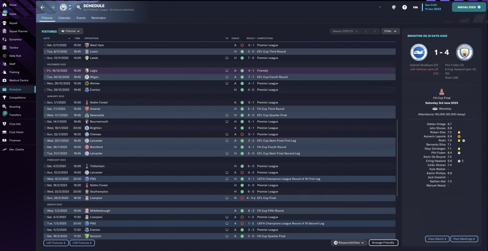Click the Brighton crest in match summary

(419, 53)
